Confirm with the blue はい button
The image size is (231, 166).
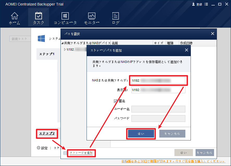[141, 134]
